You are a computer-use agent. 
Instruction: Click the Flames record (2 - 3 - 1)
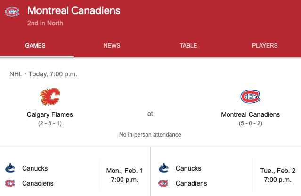pyautogui.click(x=50, y=123)
